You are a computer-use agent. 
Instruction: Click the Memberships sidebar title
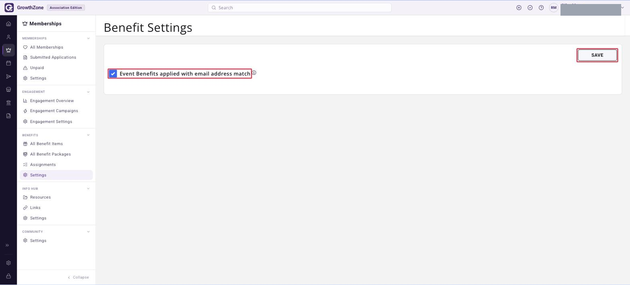pyautogui.click(x=45, y=24)
